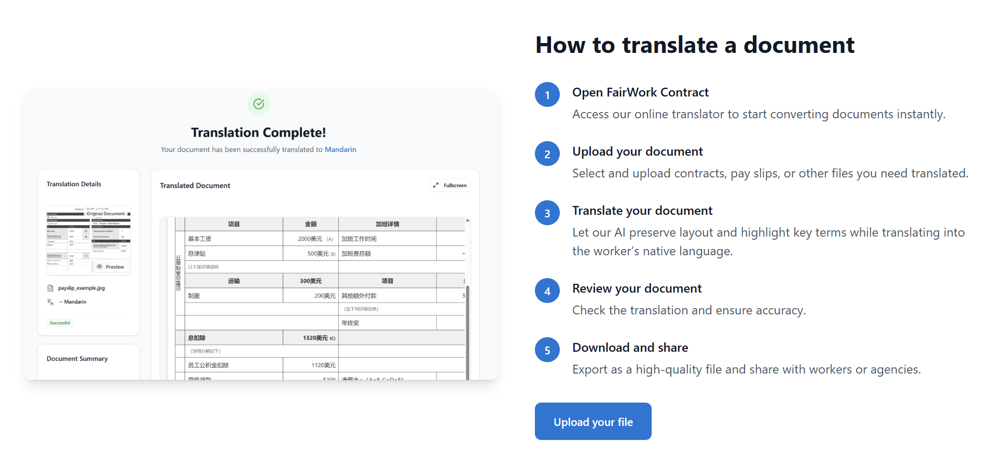
Task: Click the payslip_example.jpg file name
Action: (x=81, y=288)
